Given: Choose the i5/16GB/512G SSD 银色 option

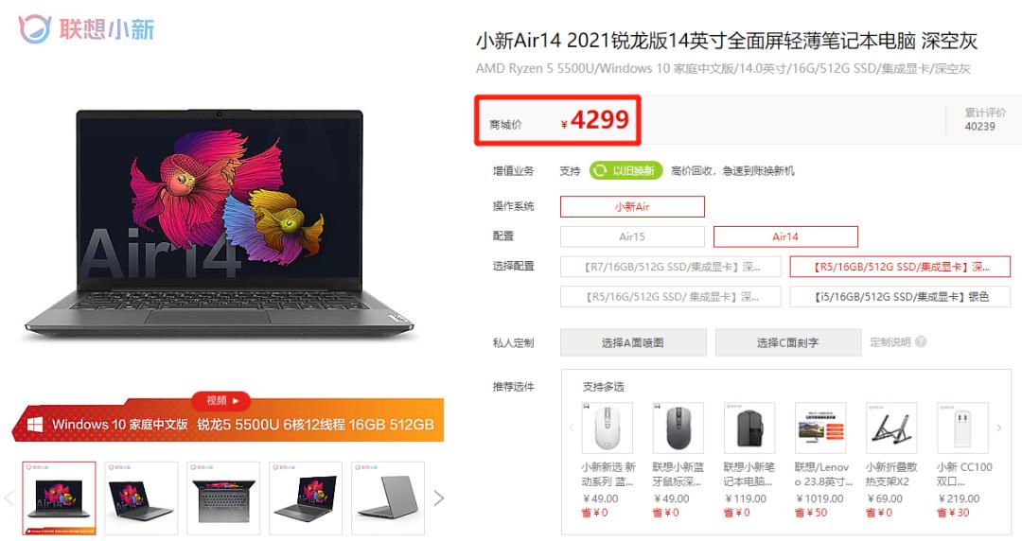Looking at the screenshot, I should tap(900, 297).
